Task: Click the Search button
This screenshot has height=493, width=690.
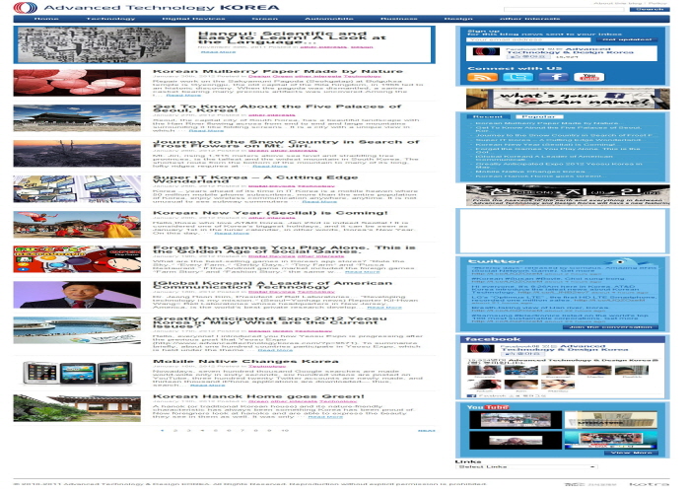Action: [x=650, y=9]
